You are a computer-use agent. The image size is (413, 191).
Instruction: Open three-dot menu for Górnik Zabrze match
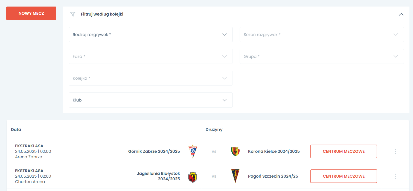point(395,151)
